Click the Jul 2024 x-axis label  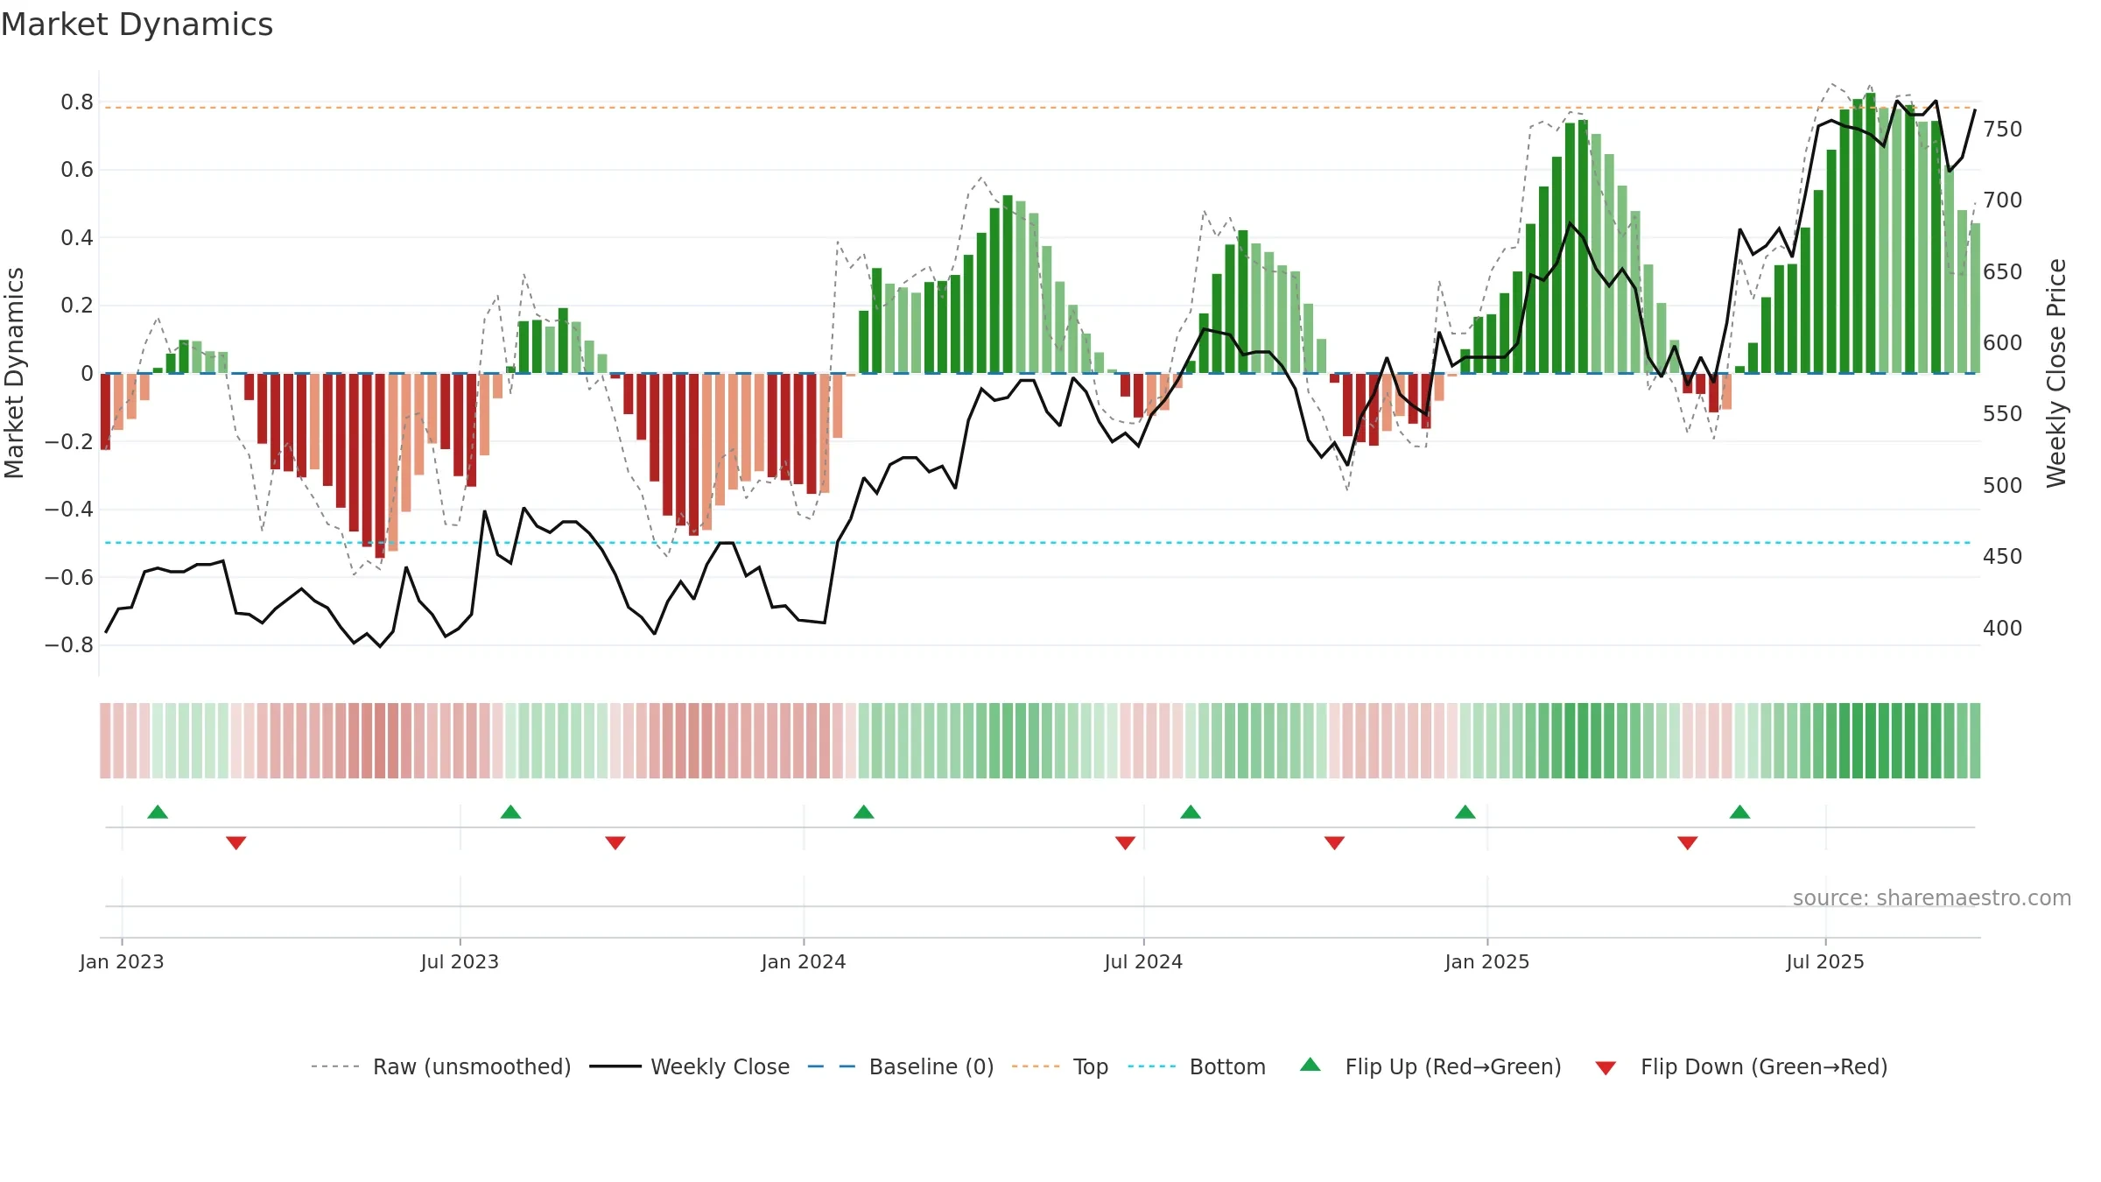pyautogui.click(x=1143, y=961)
